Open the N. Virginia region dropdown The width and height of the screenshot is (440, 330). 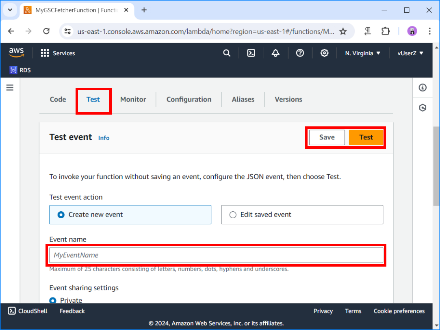[x=362, y=53]
